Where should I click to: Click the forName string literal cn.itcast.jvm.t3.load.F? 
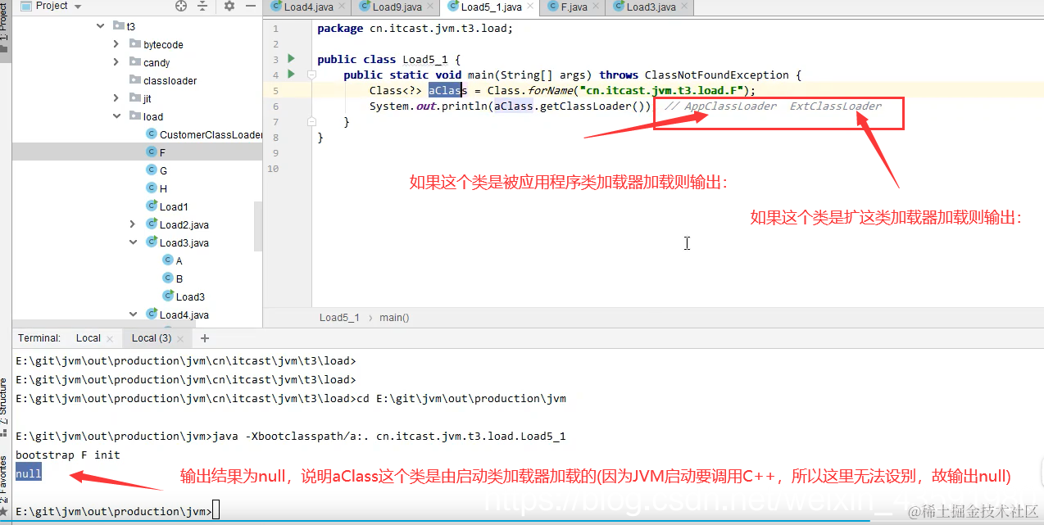[665, 91]
